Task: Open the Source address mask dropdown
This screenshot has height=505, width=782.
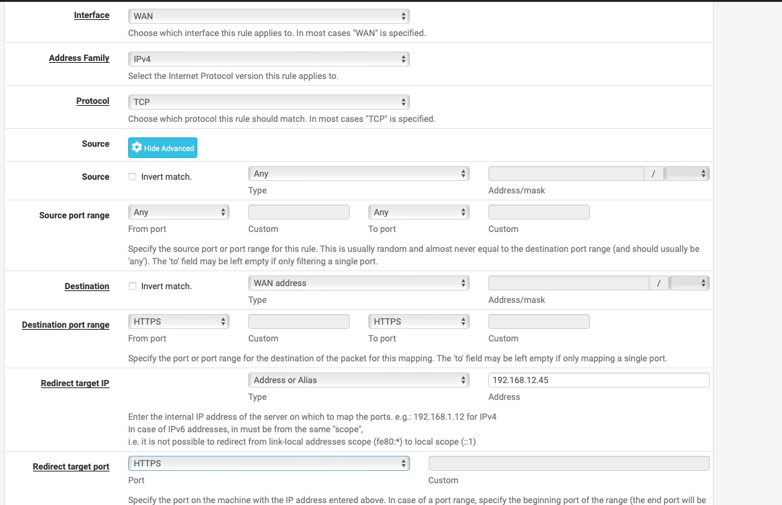Action: click(687, 174)
